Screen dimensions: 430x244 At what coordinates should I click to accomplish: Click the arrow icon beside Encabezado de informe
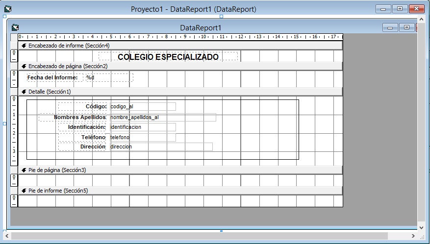[x=24, y=46]
